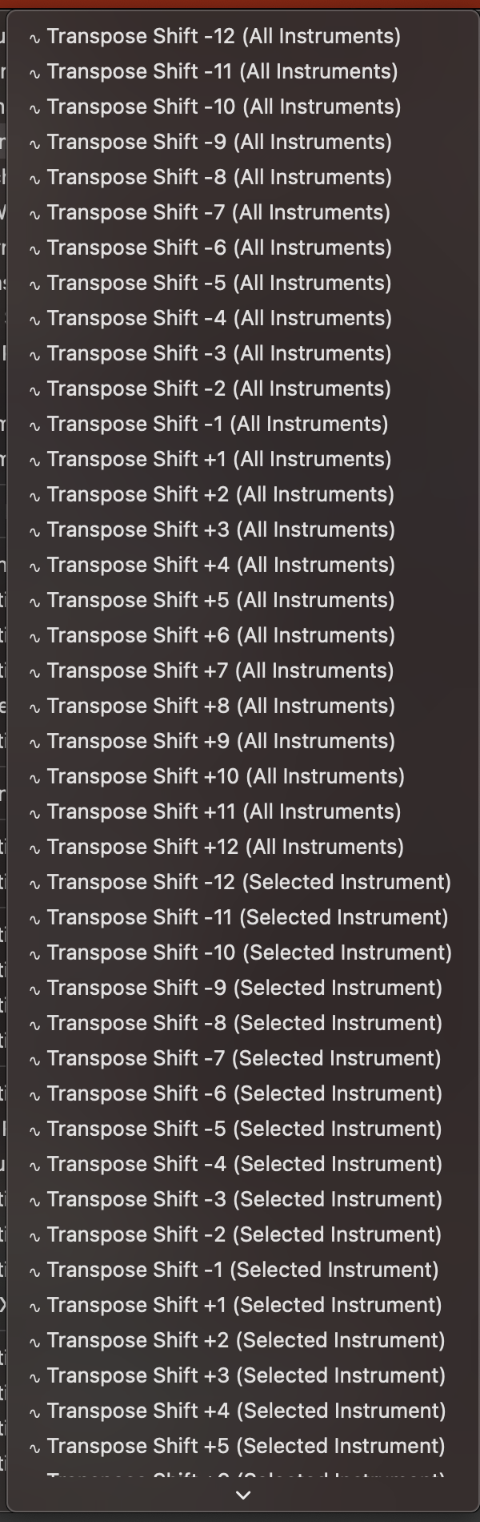This screenshot has height=1522, width=480.
Task: Click the wave icon beside Transpose Shift +7 (All Instruments)
Action: (34, 672)
